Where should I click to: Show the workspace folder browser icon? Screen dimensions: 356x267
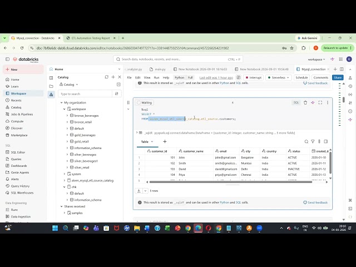point(51,86)
